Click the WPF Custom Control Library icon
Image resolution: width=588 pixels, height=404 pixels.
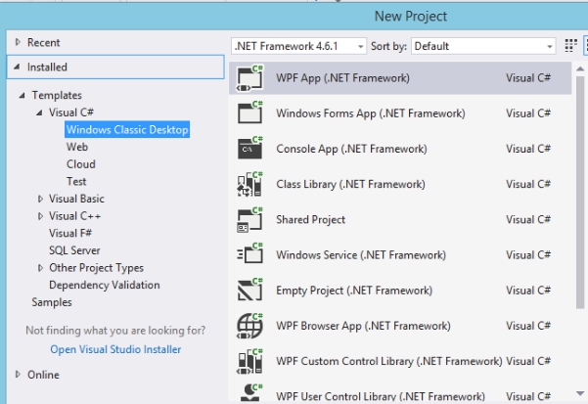249,361
